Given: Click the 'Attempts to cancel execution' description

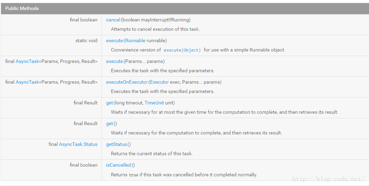Looking at the screenshot, I should [x=155, y=29].
